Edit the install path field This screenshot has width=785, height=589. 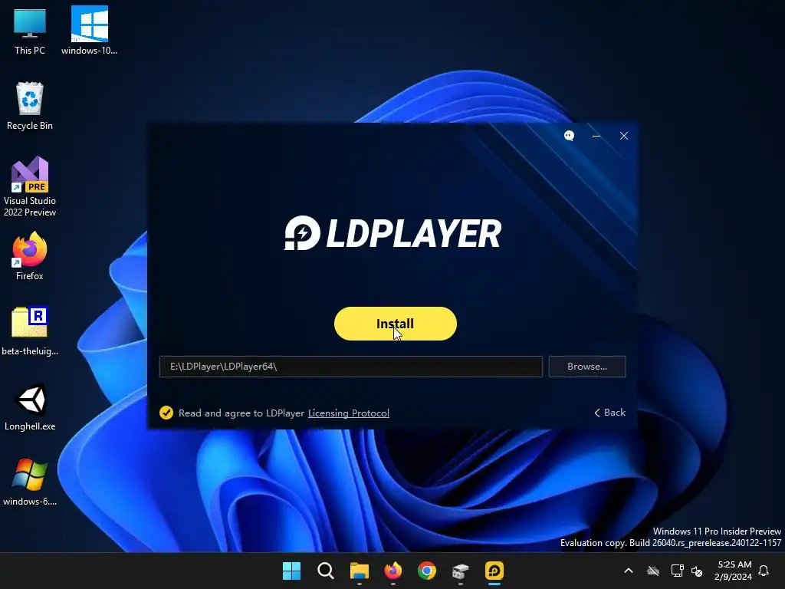pyautogui.click(x=350, y=366)
